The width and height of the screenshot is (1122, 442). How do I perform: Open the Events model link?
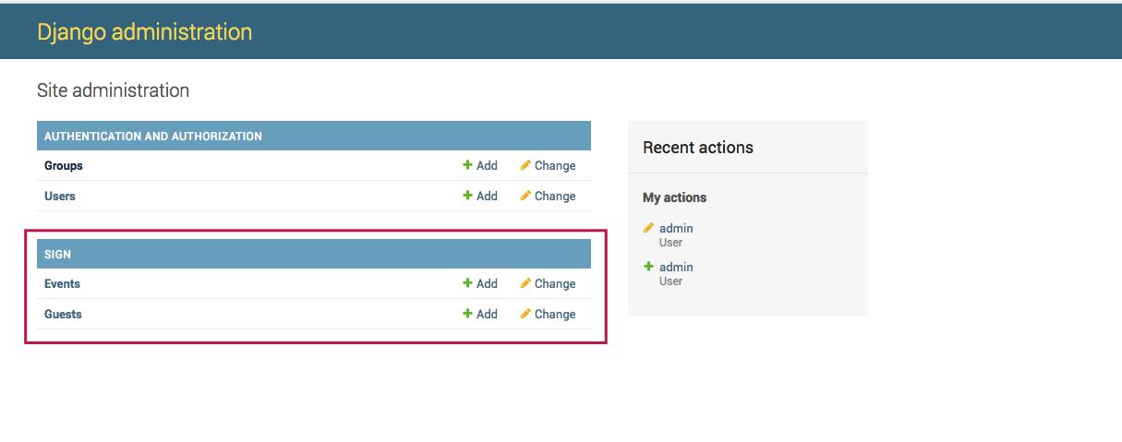pos(62,284)
